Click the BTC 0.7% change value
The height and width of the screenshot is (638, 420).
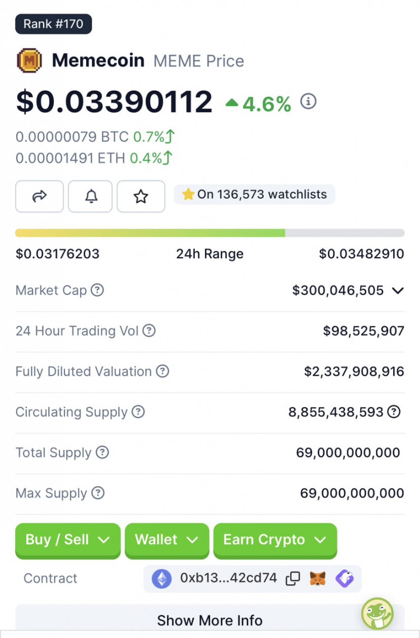click(154, 137)
